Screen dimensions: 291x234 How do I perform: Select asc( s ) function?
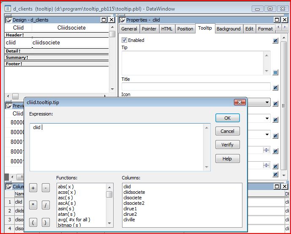click(x=65, y=198)
